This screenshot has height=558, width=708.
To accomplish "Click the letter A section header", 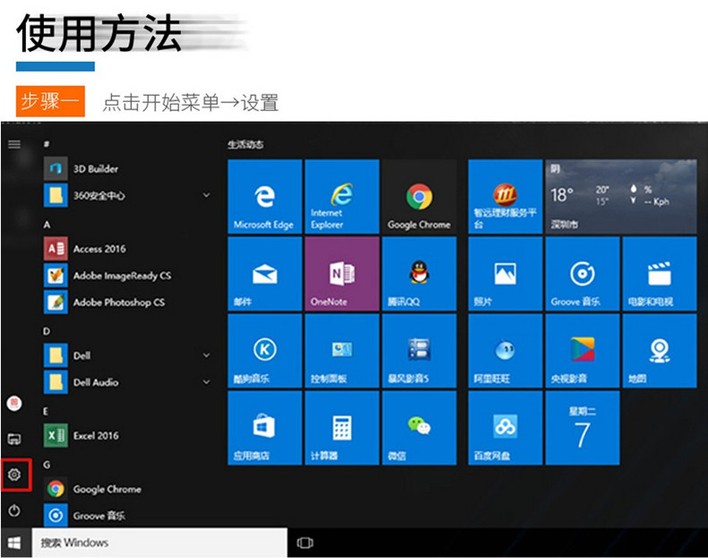I will (47, 225).
